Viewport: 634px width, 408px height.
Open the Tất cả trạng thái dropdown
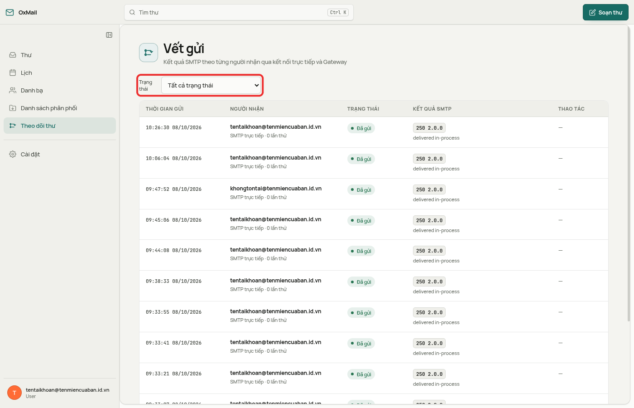[x=211, y=85]
